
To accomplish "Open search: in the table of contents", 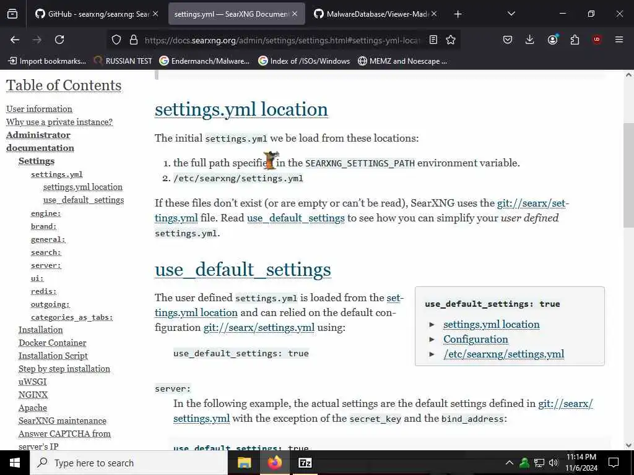I will coord(46,252).
